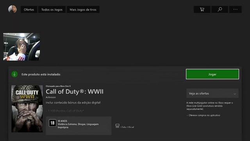Launch the game with the Jogar button
This screenshot has height=141, width=250.
(x=212, y=74)
